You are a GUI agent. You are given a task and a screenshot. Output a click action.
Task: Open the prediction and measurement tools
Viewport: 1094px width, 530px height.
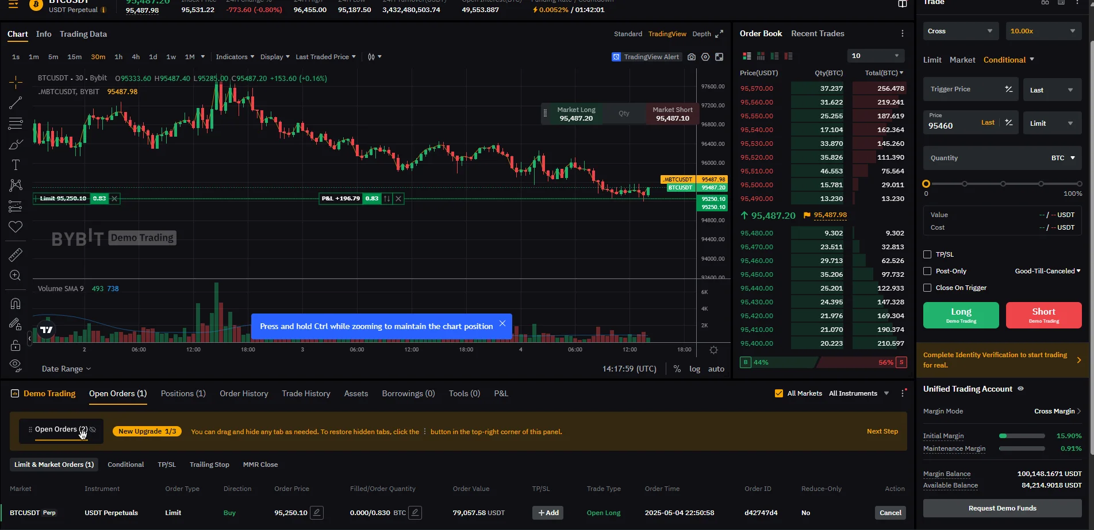16,206
